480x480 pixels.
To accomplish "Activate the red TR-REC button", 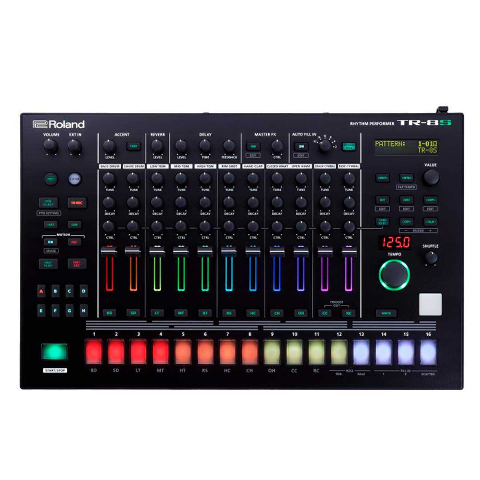I will point(77,203).
